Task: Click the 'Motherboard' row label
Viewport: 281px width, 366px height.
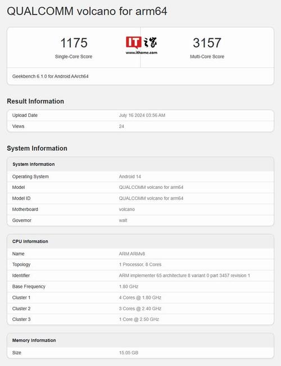Action: coord(25,209)
